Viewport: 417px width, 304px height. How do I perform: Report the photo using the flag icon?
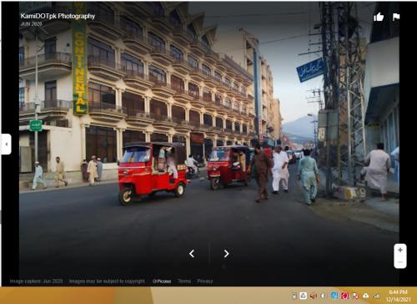point(396,17)
